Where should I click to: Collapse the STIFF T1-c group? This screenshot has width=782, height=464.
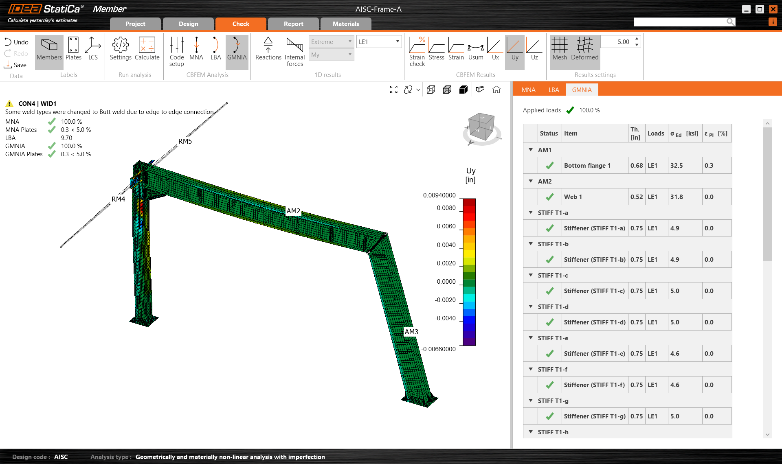pyautogui.click(x=531, y=275)
